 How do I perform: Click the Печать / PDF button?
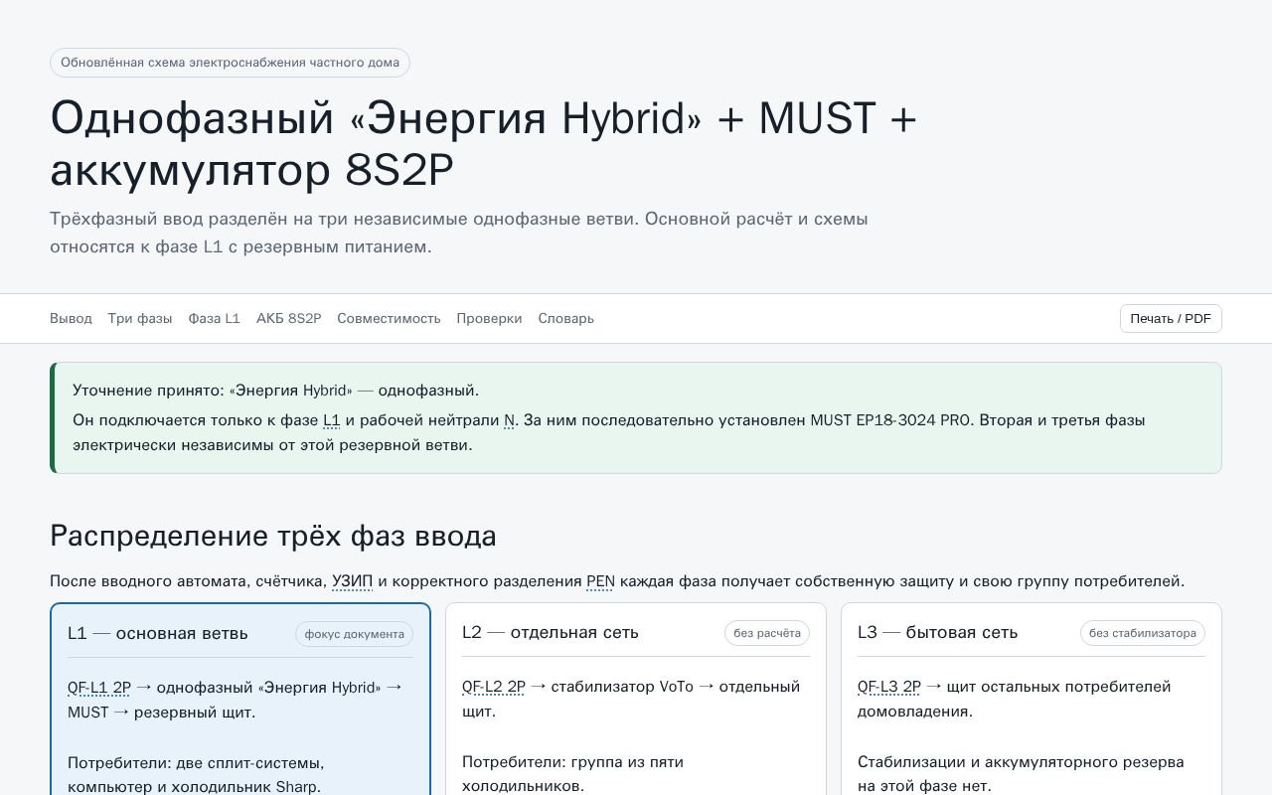tap(1171, 318)
